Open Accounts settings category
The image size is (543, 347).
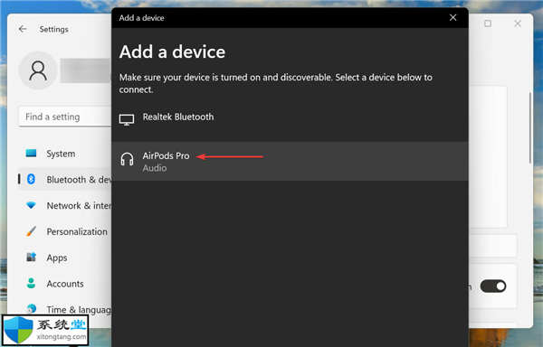pos(65,284)
